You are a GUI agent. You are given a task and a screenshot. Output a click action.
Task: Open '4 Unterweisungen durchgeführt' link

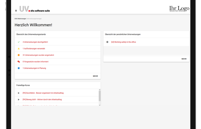click(36, 42)
